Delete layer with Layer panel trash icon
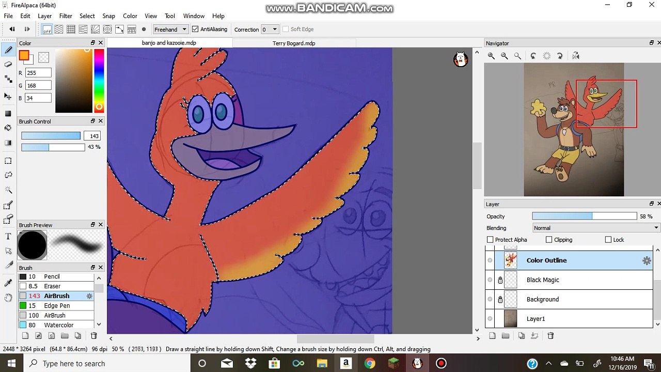 [550, 336]
